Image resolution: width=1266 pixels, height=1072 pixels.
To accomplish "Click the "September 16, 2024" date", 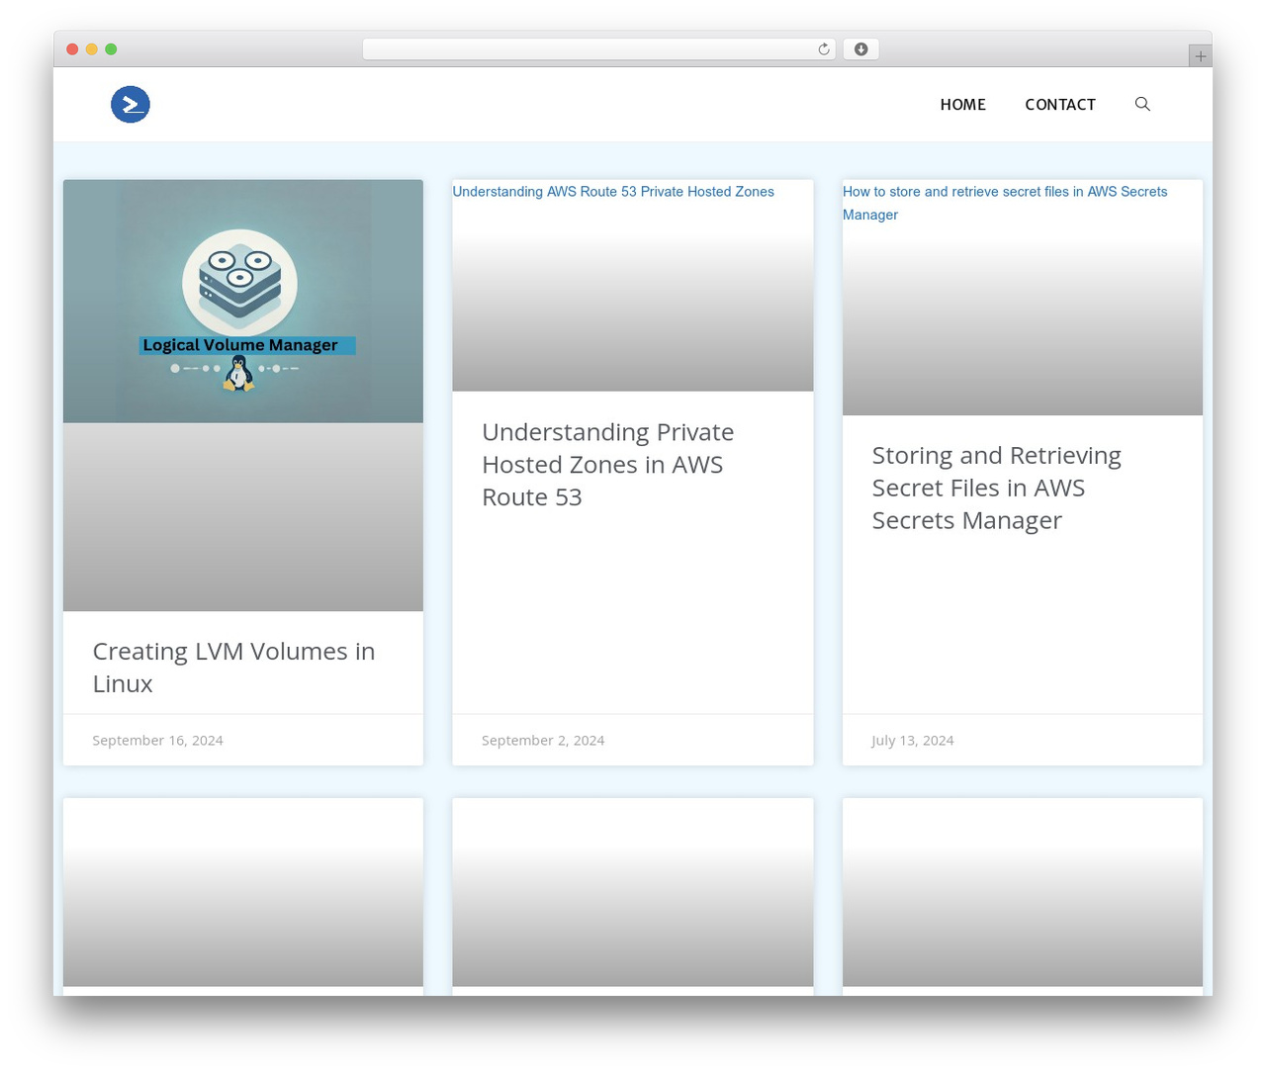I will (157, 740).
